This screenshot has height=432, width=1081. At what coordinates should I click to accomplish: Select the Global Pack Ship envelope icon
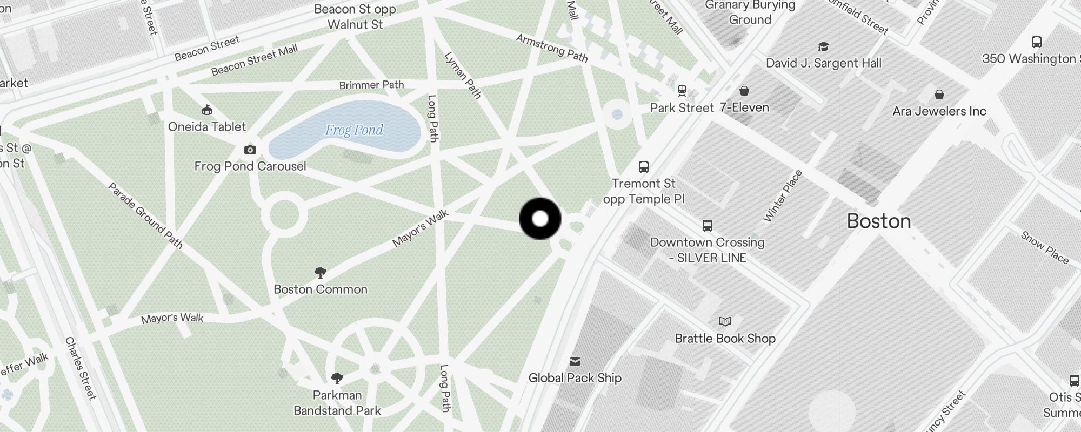(x=575, y=361)
